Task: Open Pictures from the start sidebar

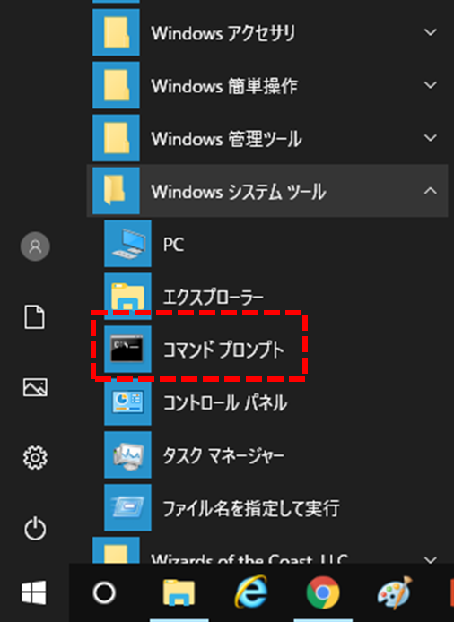Action: click(x=35, y=387)
